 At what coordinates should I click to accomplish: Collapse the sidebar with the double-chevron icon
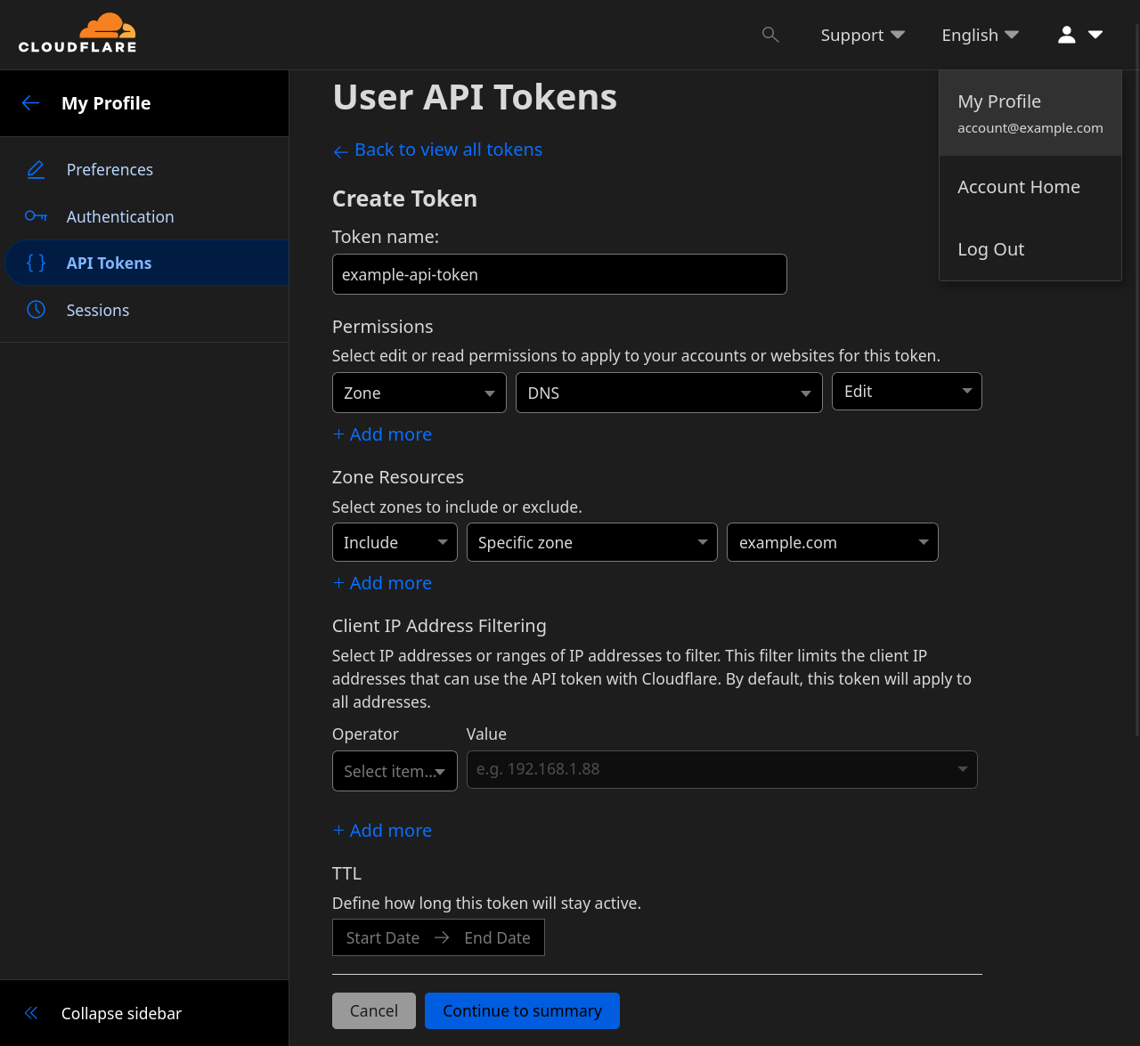pyautogui.click(x=30, y=1012)
